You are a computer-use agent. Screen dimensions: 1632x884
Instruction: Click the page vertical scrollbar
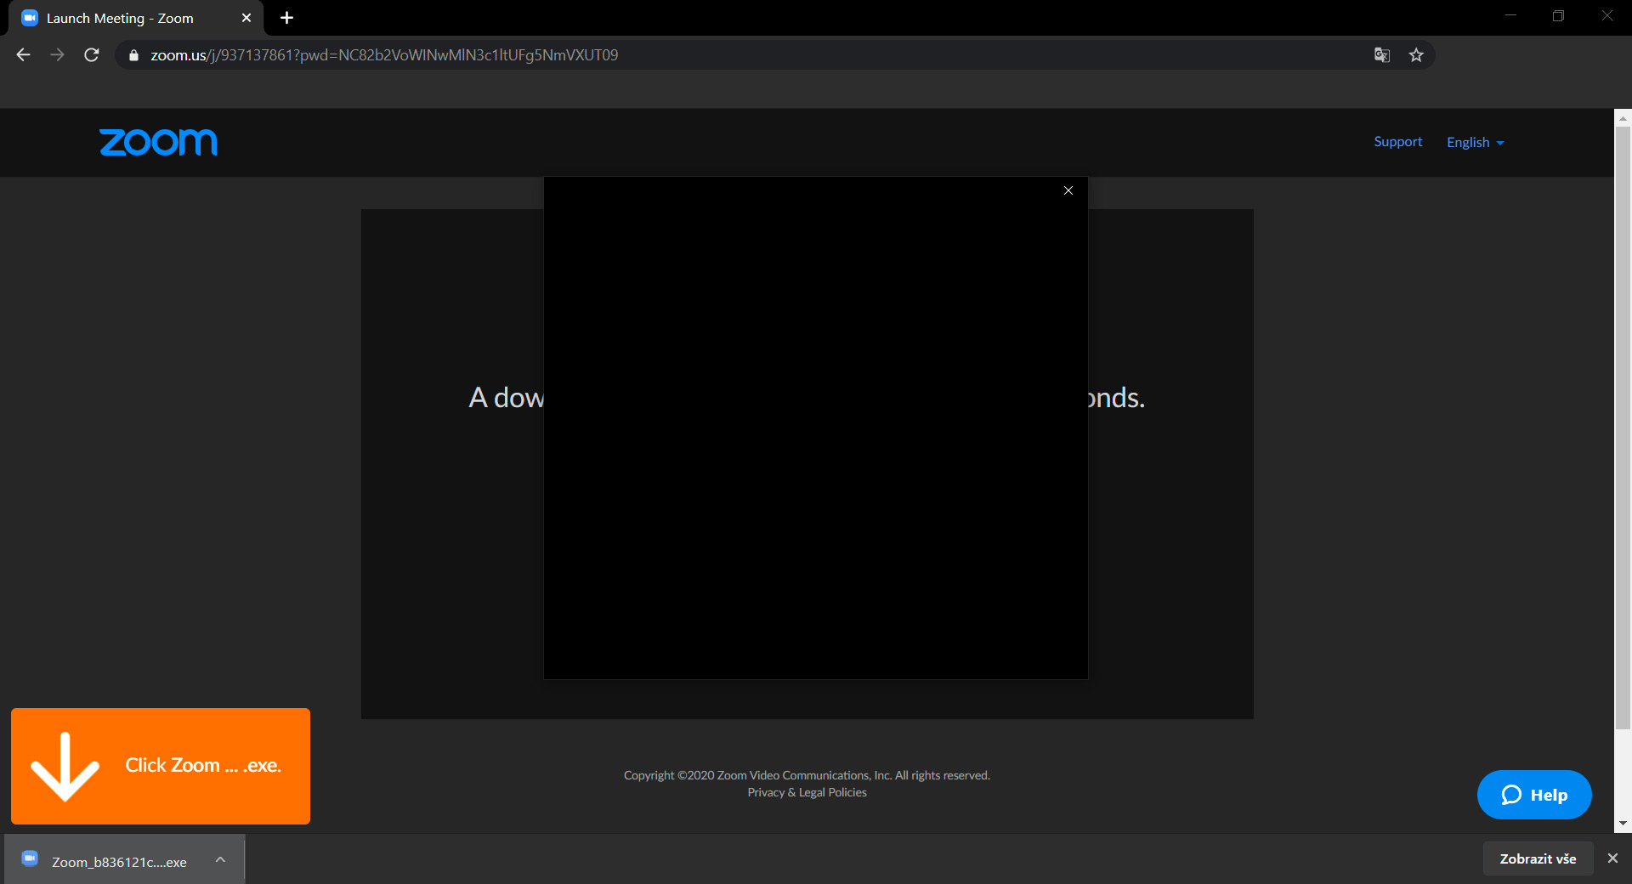coord(1623,427)
